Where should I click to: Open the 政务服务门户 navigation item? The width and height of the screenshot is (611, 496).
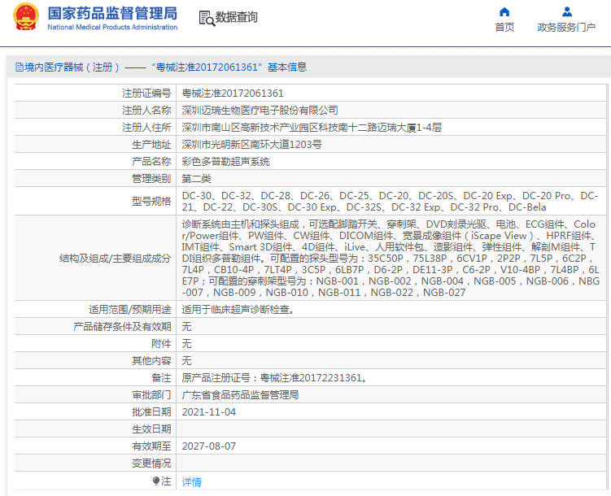(x=567, y=28)
